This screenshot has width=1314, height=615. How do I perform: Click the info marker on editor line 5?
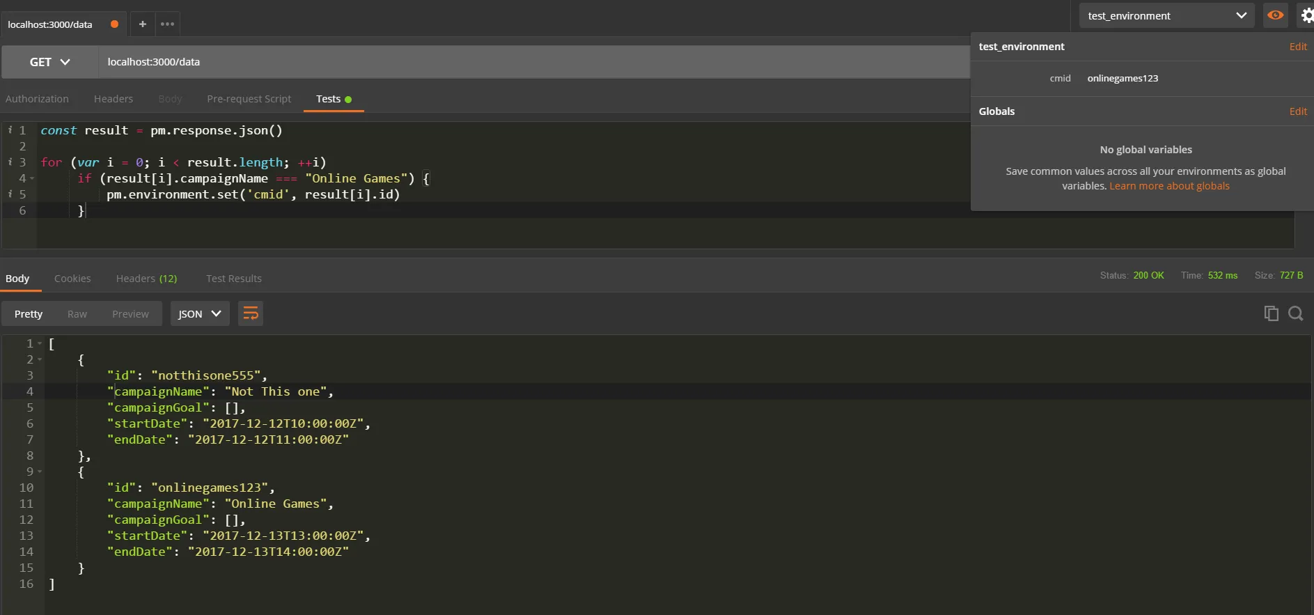[10, 194]
